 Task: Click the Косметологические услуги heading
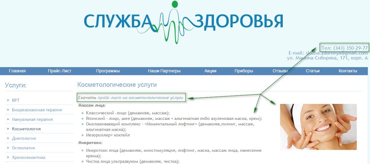[x=117, y=85]
